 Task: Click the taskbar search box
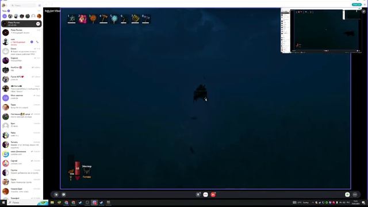[x=28, y=202]
